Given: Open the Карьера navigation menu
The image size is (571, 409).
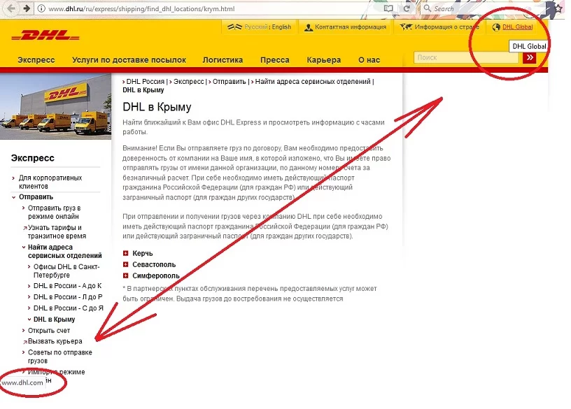Looking at the screenshot, I should [324, 60].
